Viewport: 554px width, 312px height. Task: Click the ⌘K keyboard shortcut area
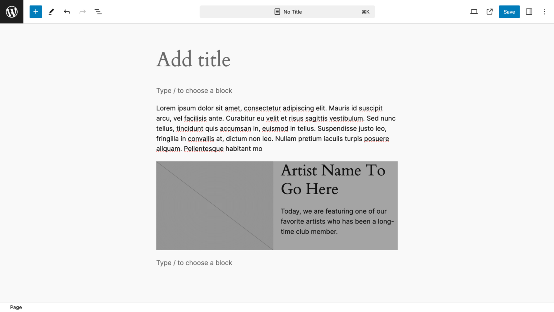(x=366, y=12)
